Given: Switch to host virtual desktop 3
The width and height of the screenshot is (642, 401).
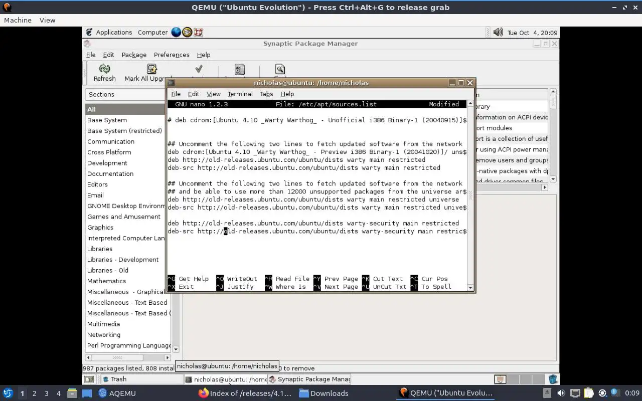Looking at the screenshot, I should (x=46, y=393).
